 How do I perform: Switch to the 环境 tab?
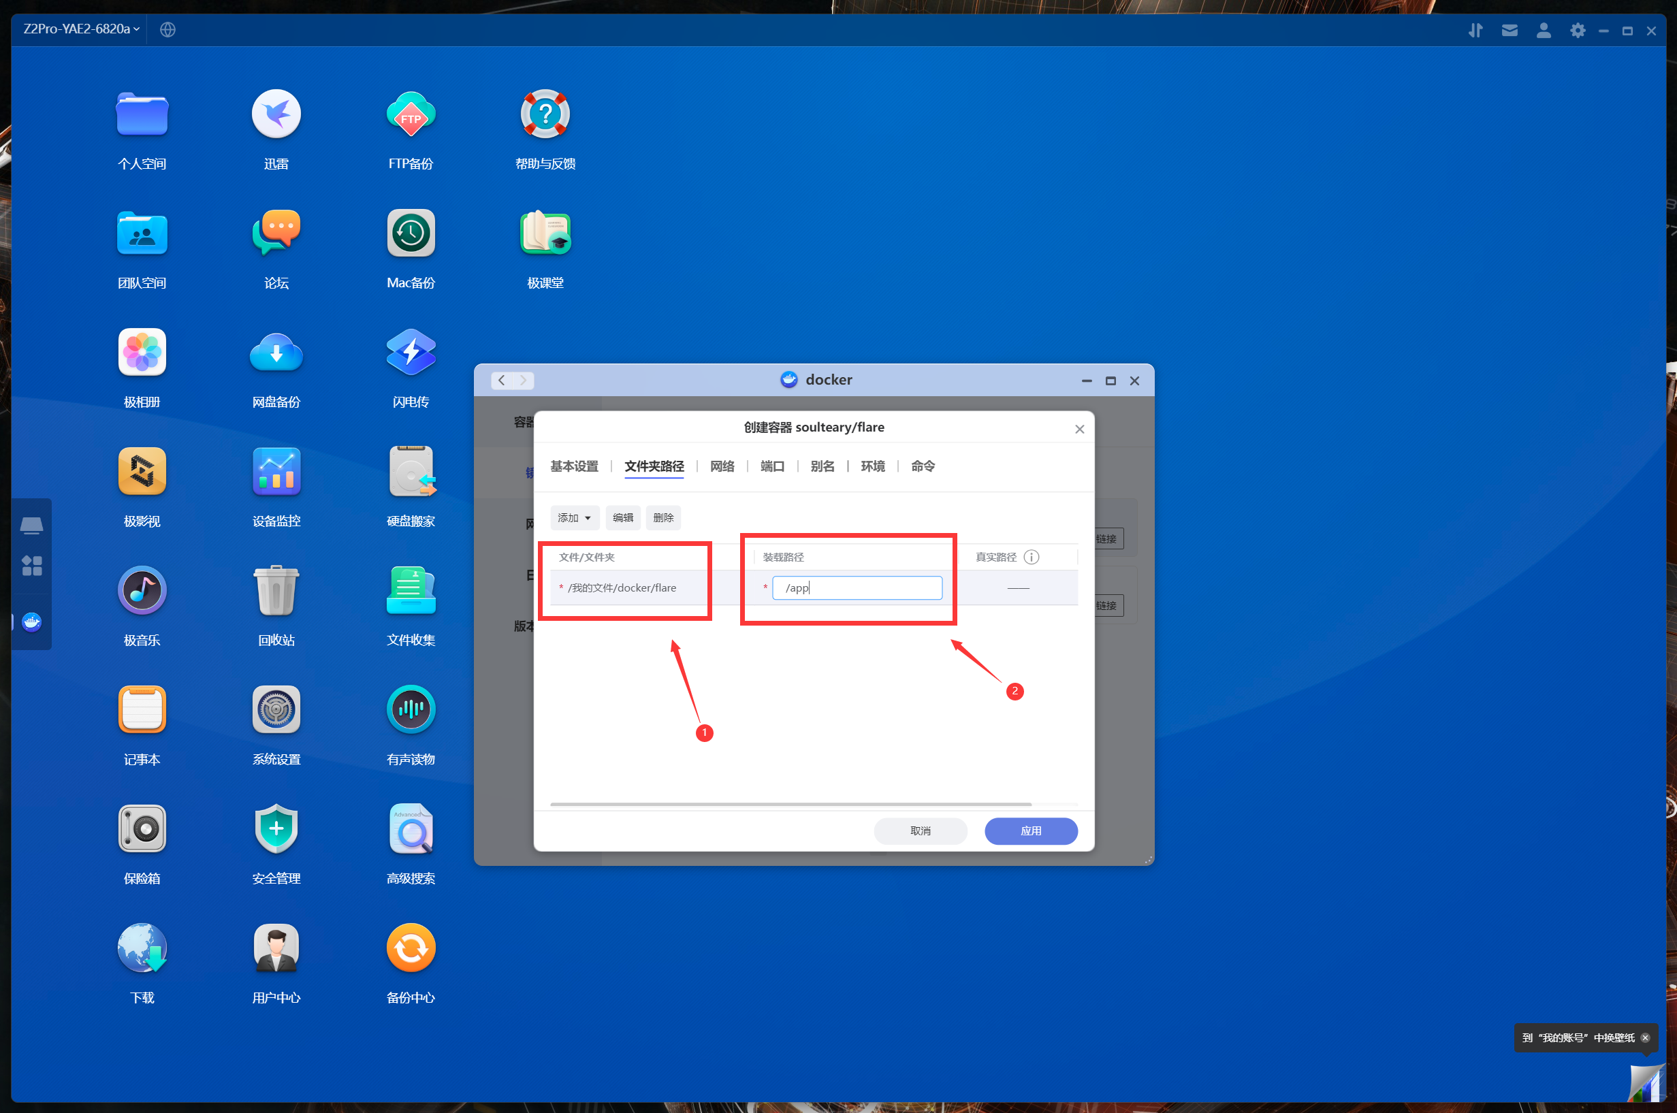[x=873, y=466]
